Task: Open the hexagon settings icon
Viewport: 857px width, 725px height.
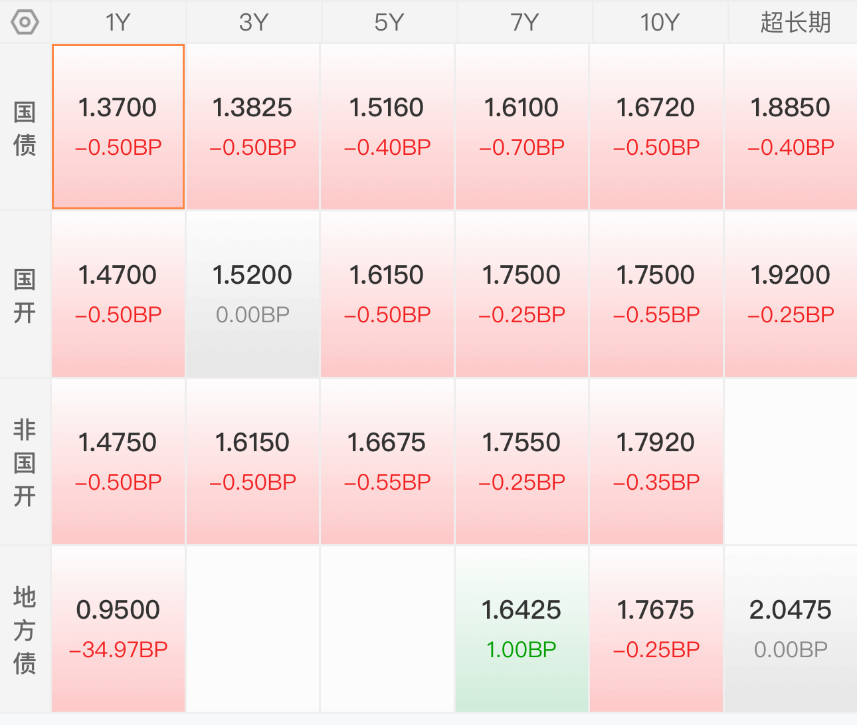Action: tap(25, 23)
